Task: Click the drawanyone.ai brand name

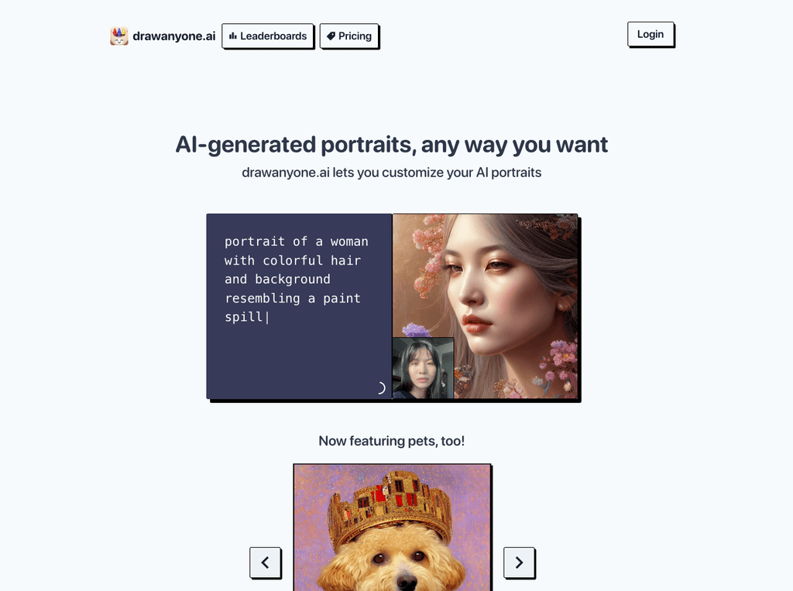Action: [174, 36]
